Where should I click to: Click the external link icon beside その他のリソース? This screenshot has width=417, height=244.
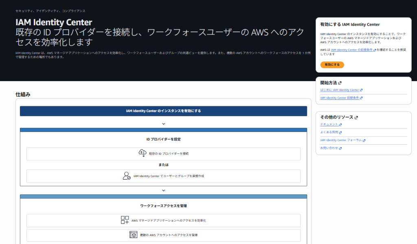click(356, 117)
